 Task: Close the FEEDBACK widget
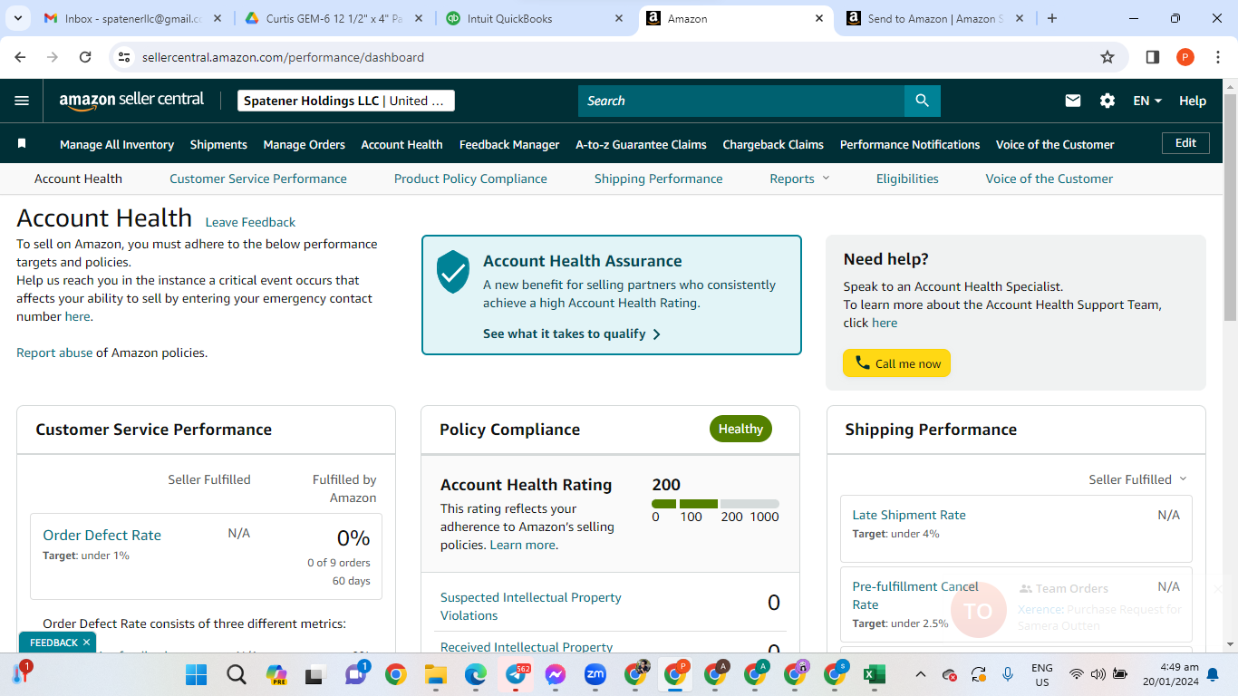(x=86, y=643)
